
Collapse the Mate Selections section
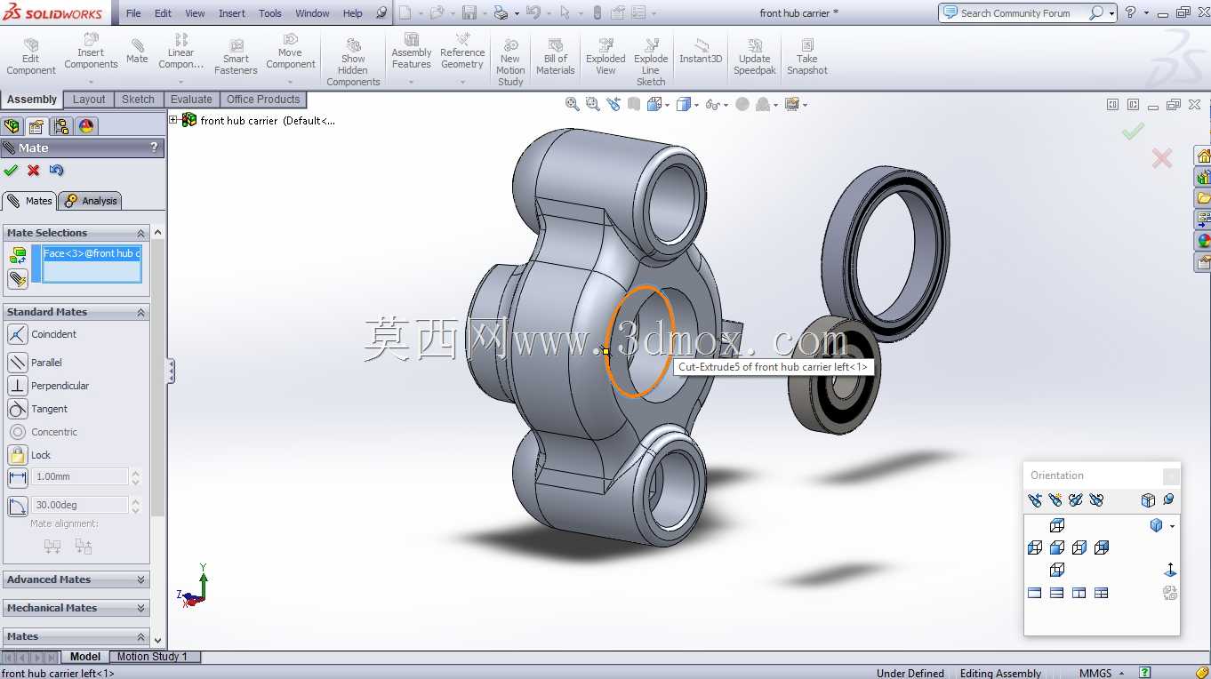(140, 233)
